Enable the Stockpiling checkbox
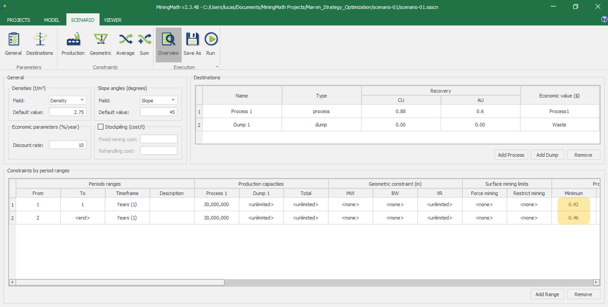 (101, 127)
